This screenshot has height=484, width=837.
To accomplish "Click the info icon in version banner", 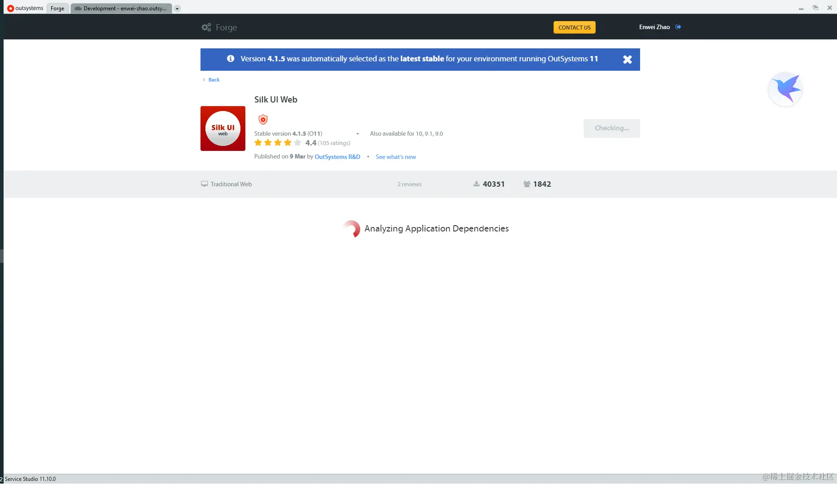I will (231, 59).
